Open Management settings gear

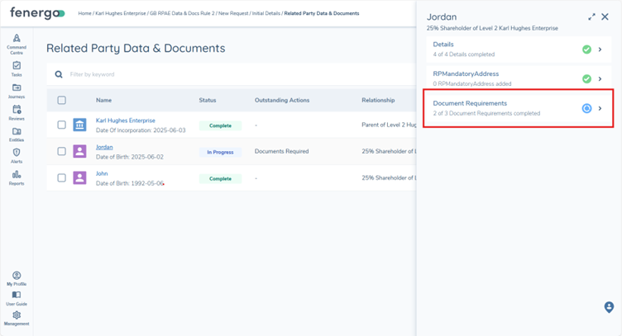pyautogui.click(x=17, y=317)
